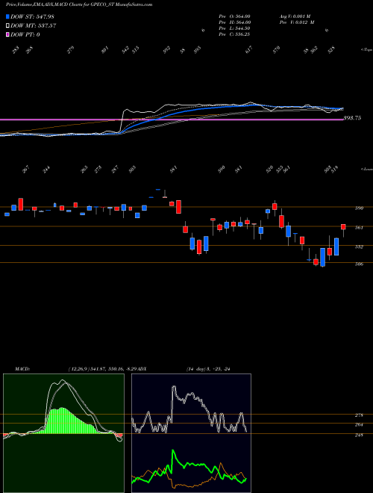
Task: Click the 617 top value label above the chart
Action: tap(248, 50)
